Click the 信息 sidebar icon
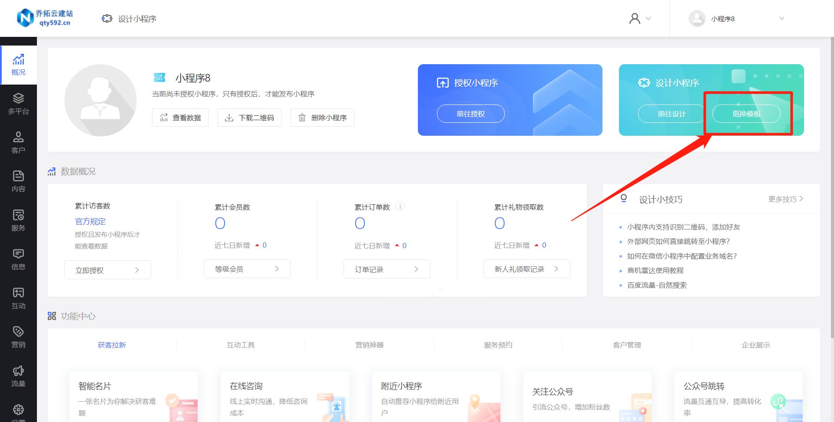Screen dimensions: 834x422 18,259
